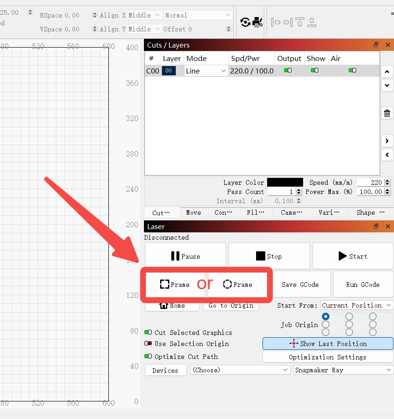Image resolution: width=394 pixels, height=419 pixels.
Task: Turn on Use Selection Origin
Action: tap(148, 343)
